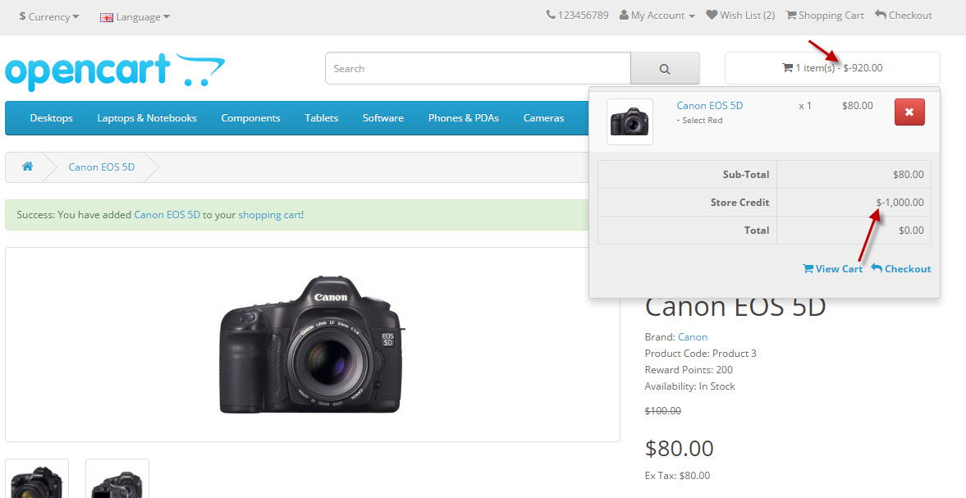The height and width of the screenshot is (498, 966).
Task: Expand the My Account menu
Action: point(657,16)
